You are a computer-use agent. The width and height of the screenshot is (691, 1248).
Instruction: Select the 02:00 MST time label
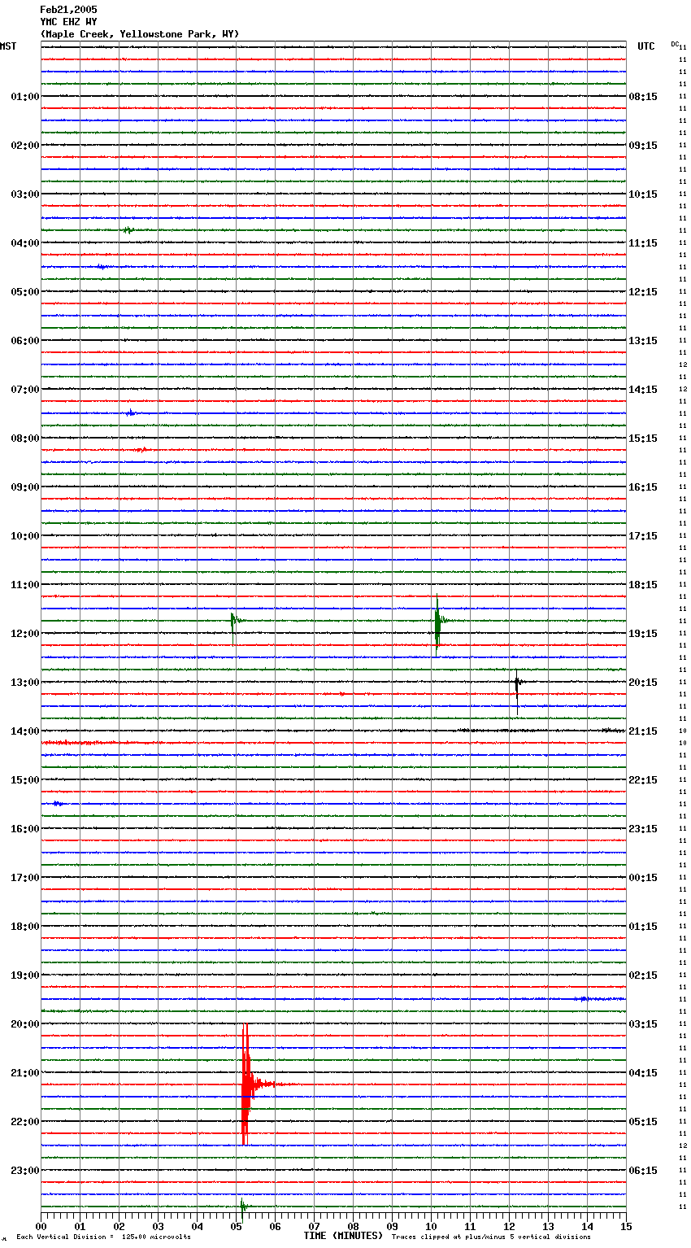[x=25, y=146]
